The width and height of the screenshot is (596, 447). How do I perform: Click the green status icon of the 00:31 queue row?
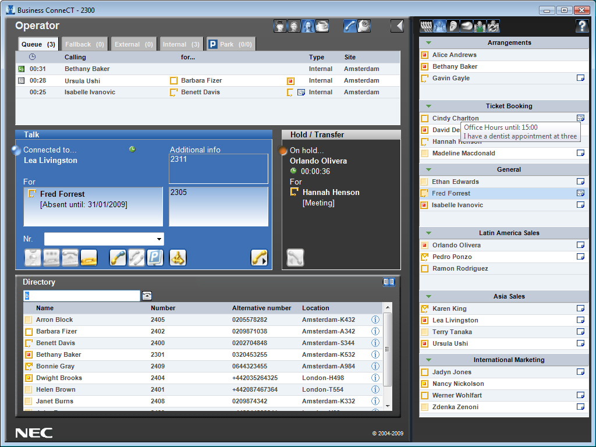(22, 69)
